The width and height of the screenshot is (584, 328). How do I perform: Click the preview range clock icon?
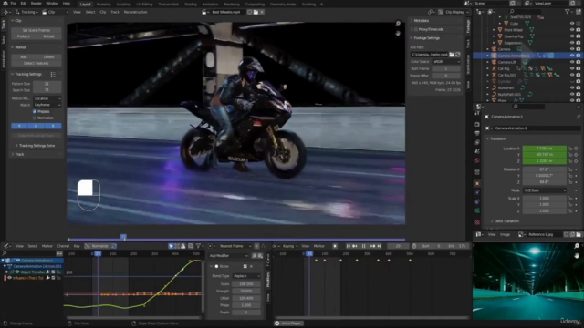tap(414, 246)
